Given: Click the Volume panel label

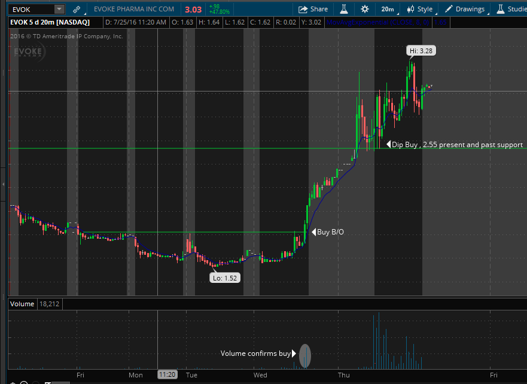Looking at the screenshot, I should pyautogui.click(x=22, y=304).
